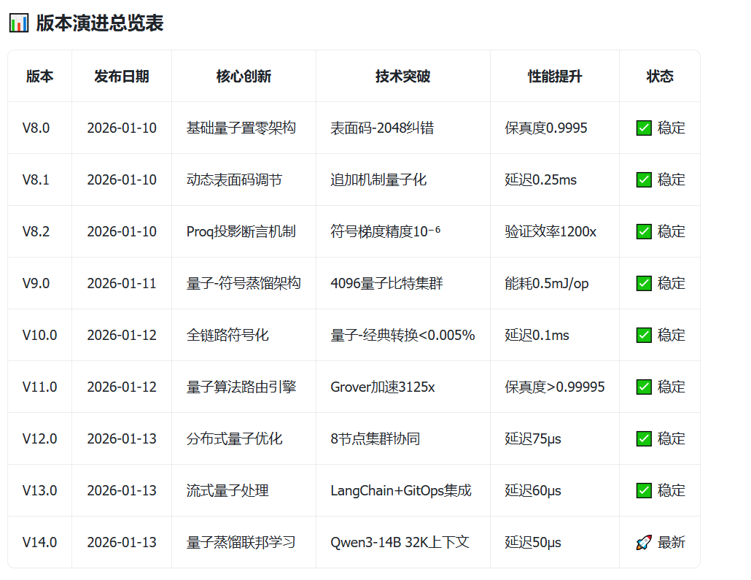
Task: Click the bar chart emoji beside the title
Action: coord(19,23)
